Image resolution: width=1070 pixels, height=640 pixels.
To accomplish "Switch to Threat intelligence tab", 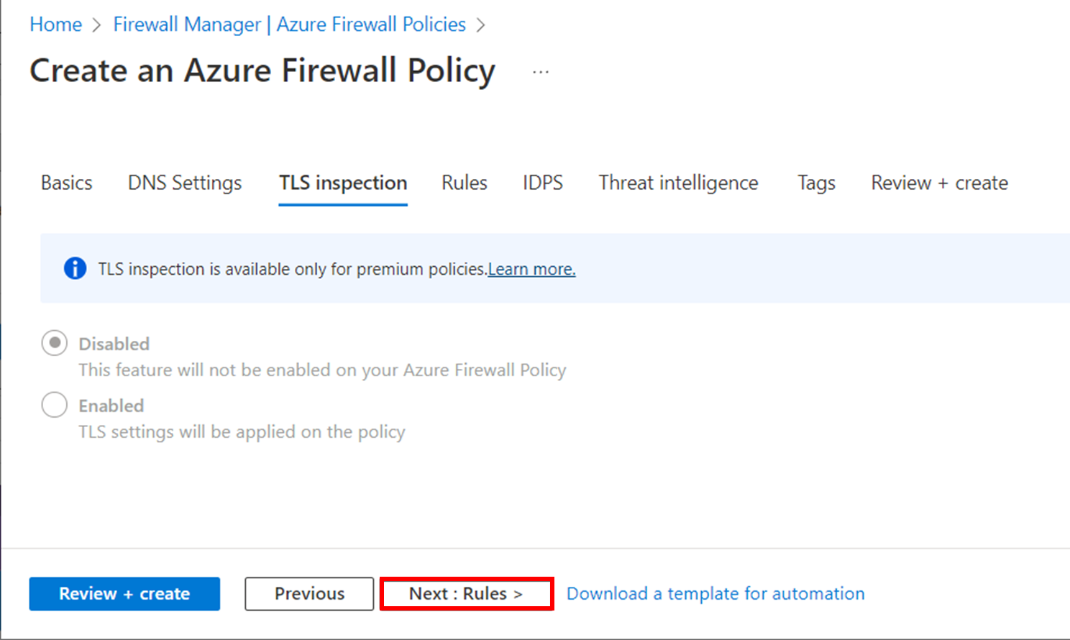I will [678, 183].
